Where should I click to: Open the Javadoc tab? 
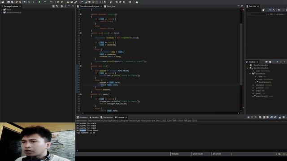coord(94,118)
